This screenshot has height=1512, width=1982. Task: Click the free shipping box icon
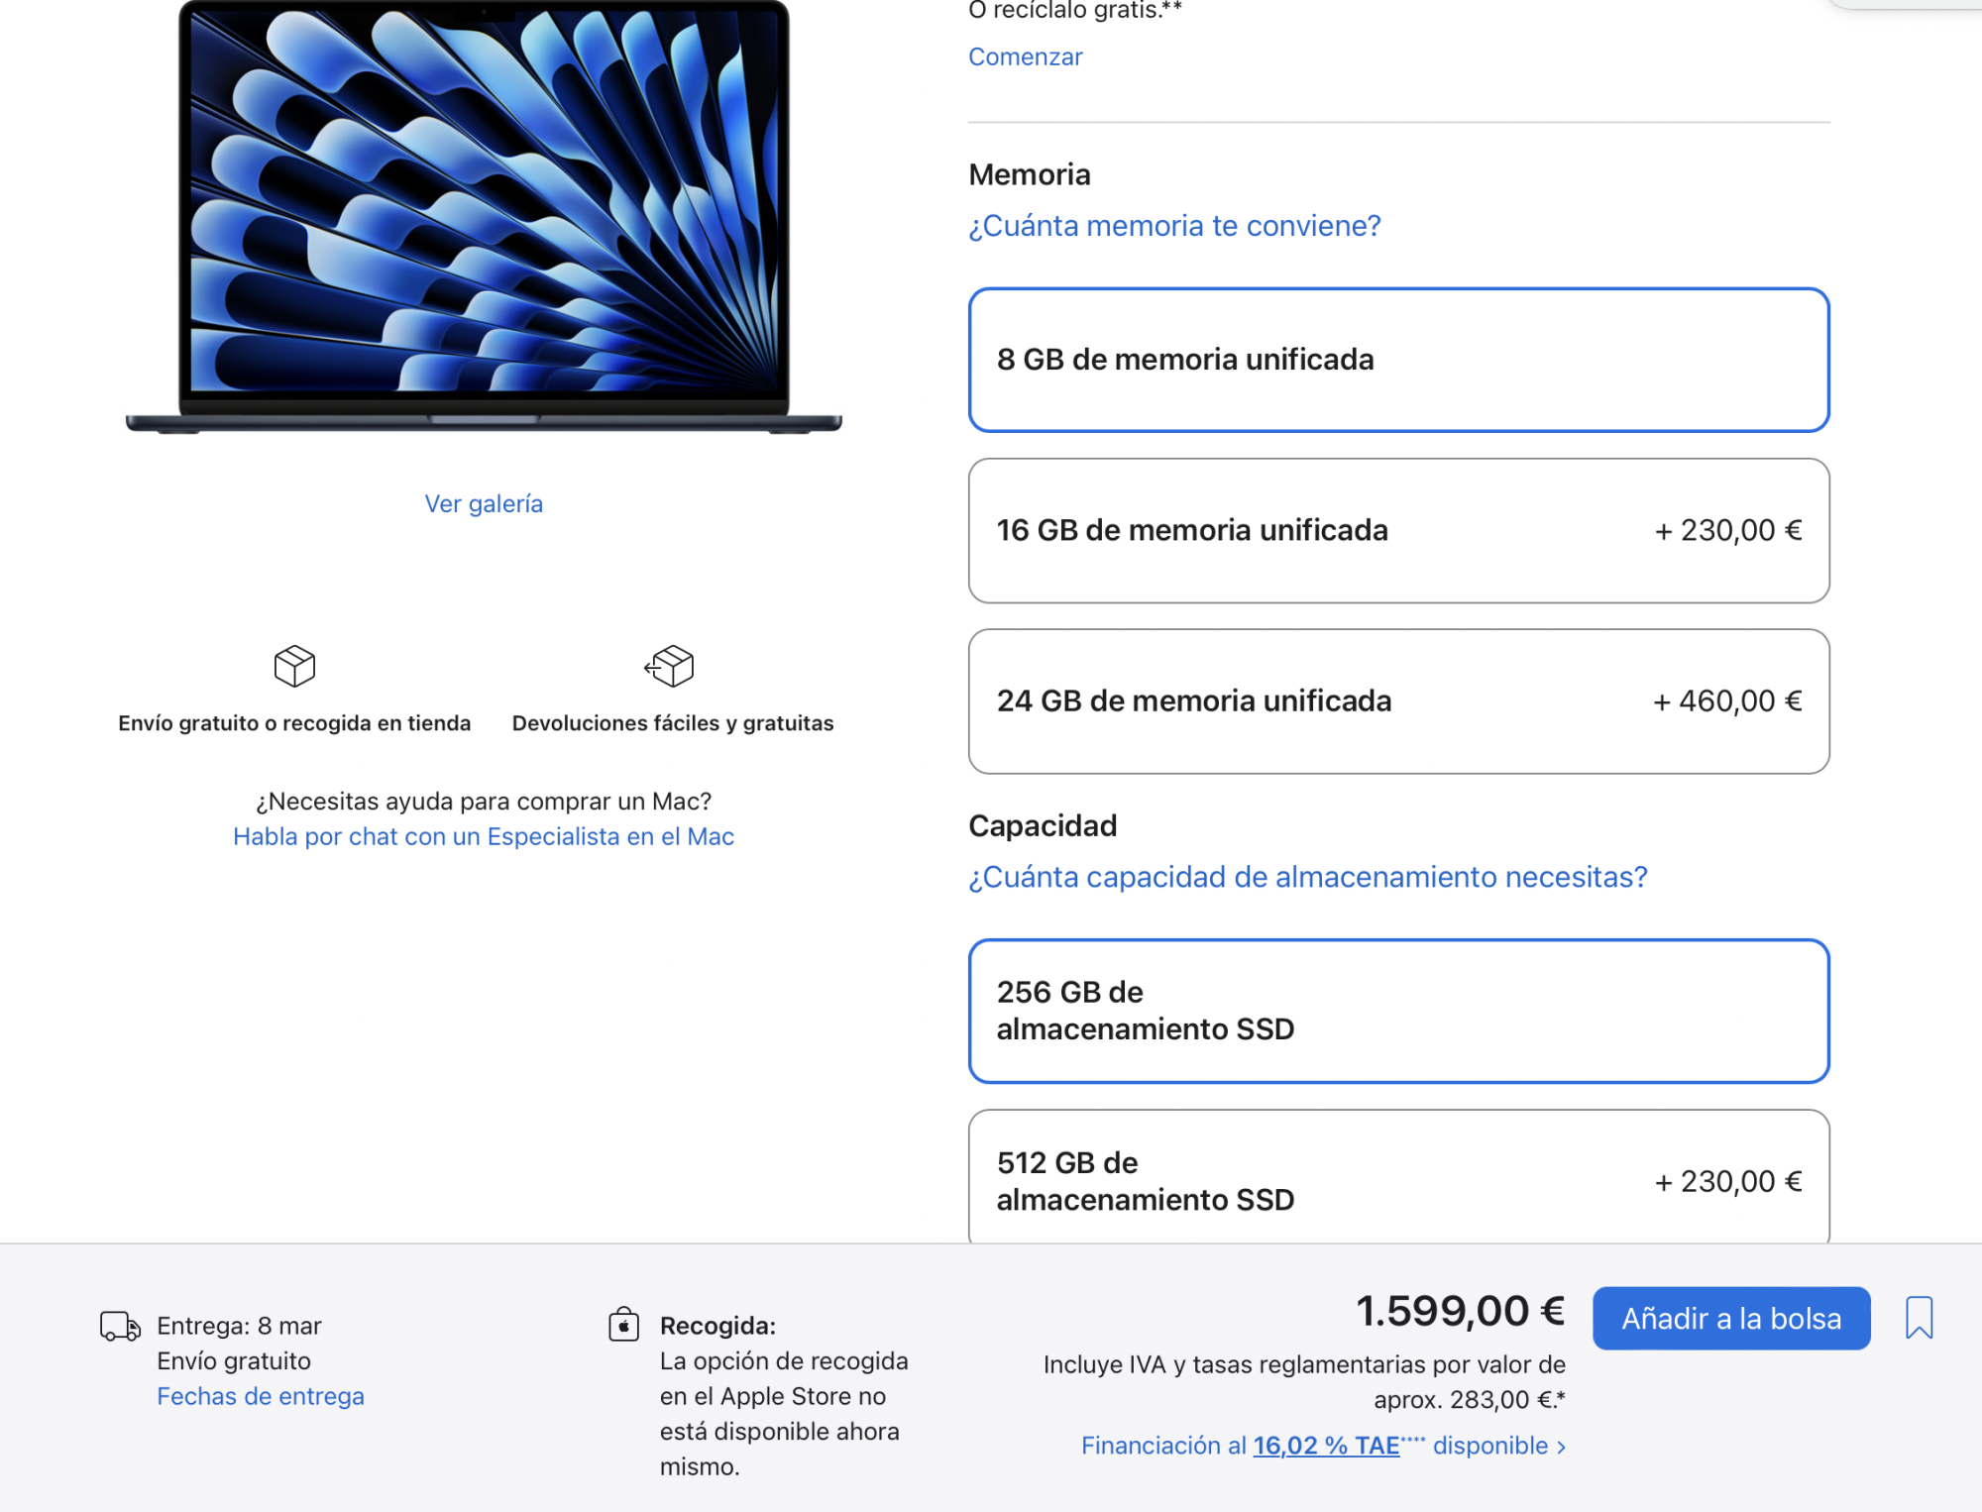(x=294, y=666)
